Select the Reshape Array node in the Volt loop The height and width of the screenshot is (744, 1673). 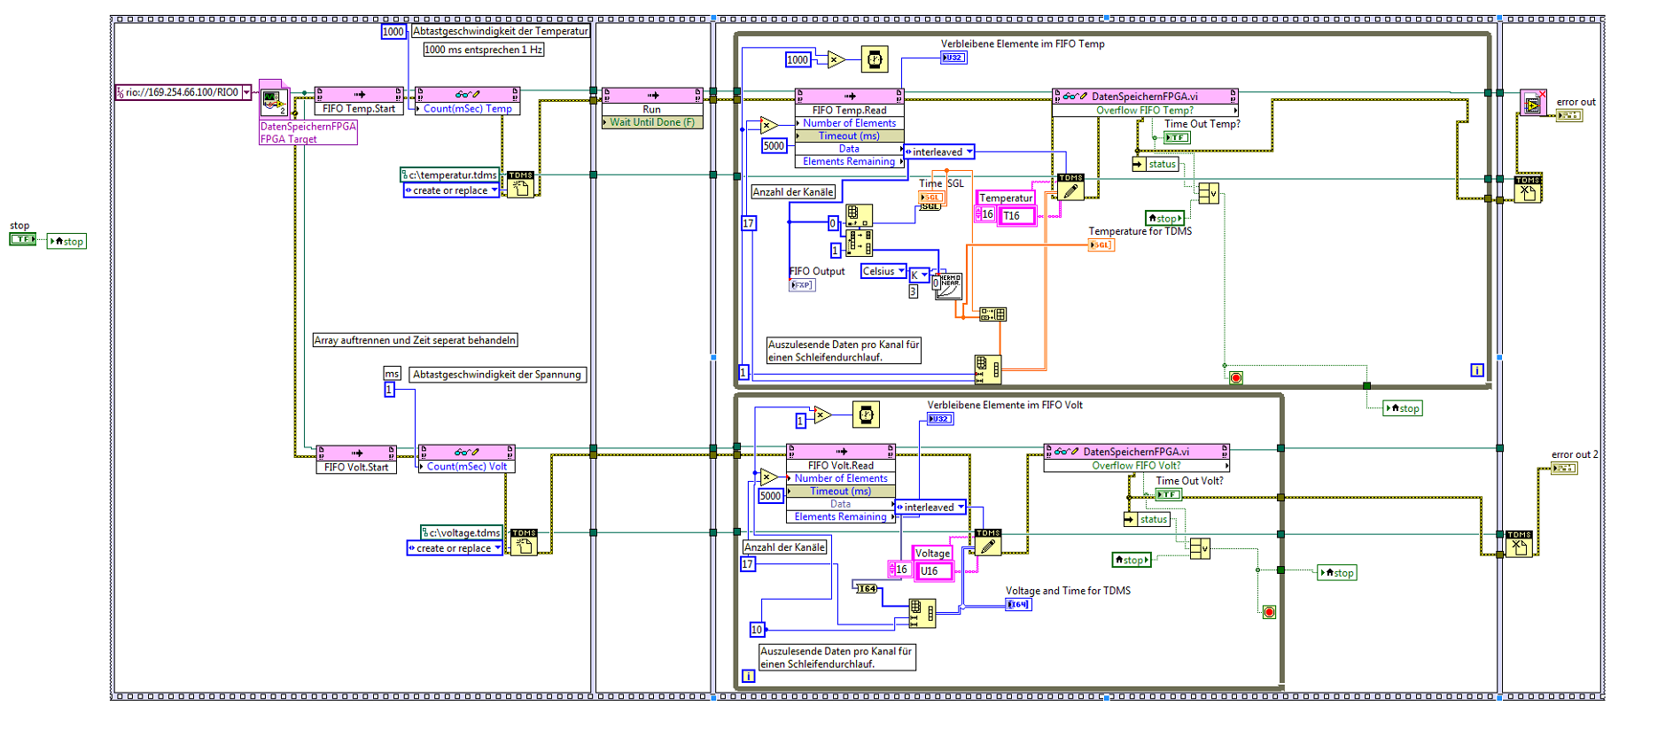922,613
